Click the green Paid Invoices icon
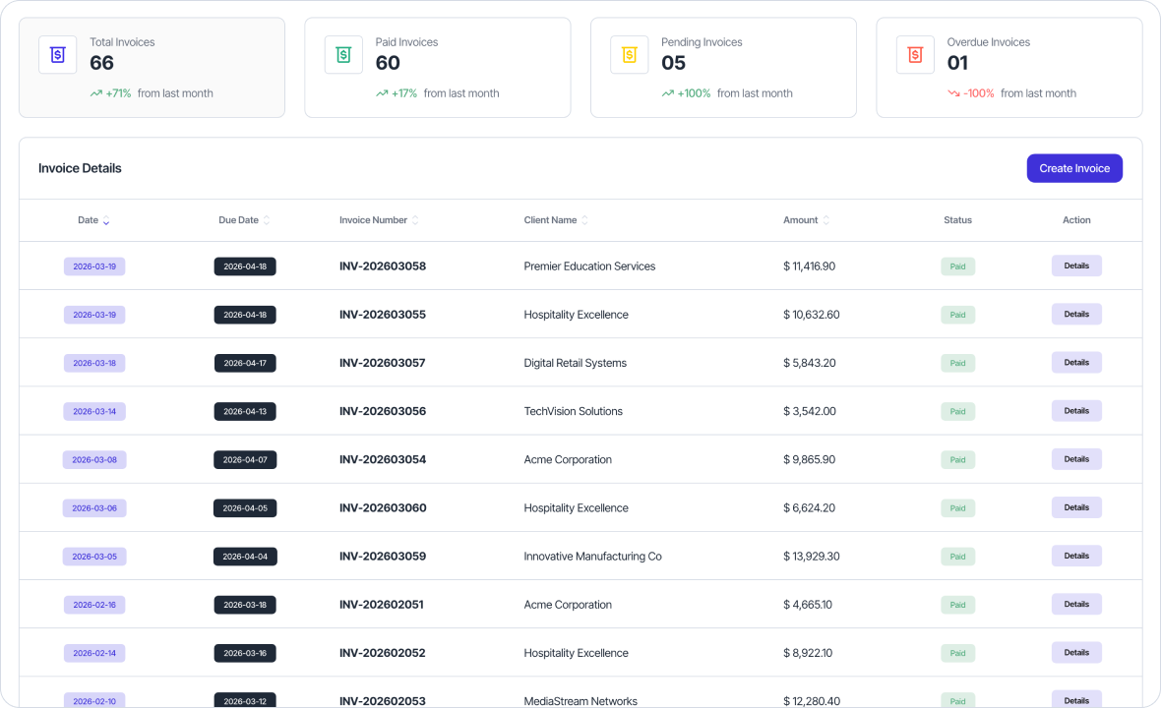 (x=343, y=55)
